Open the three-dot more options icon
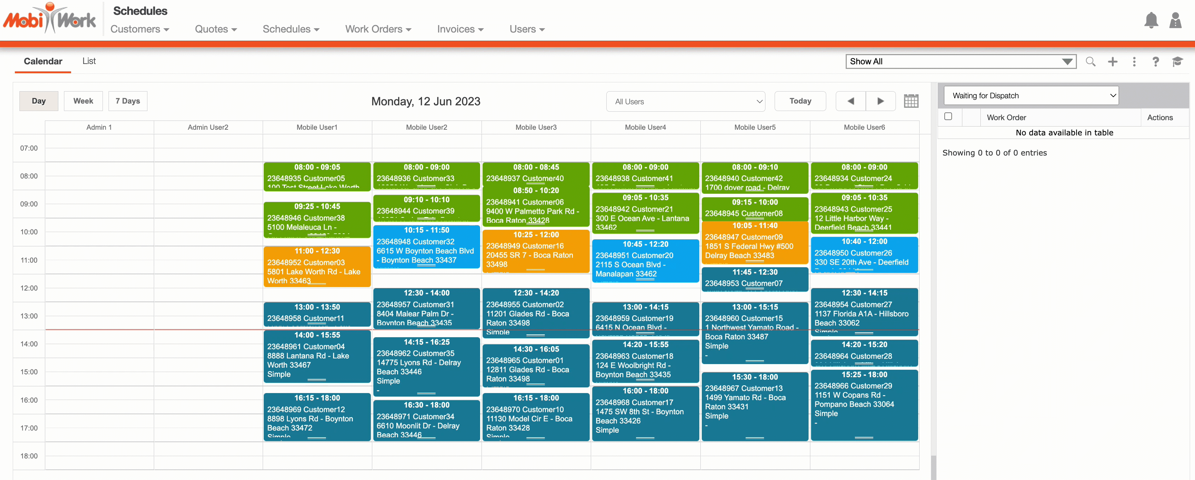The width and height of the screenshot is (1195, 480). (x=1134, y=62)
